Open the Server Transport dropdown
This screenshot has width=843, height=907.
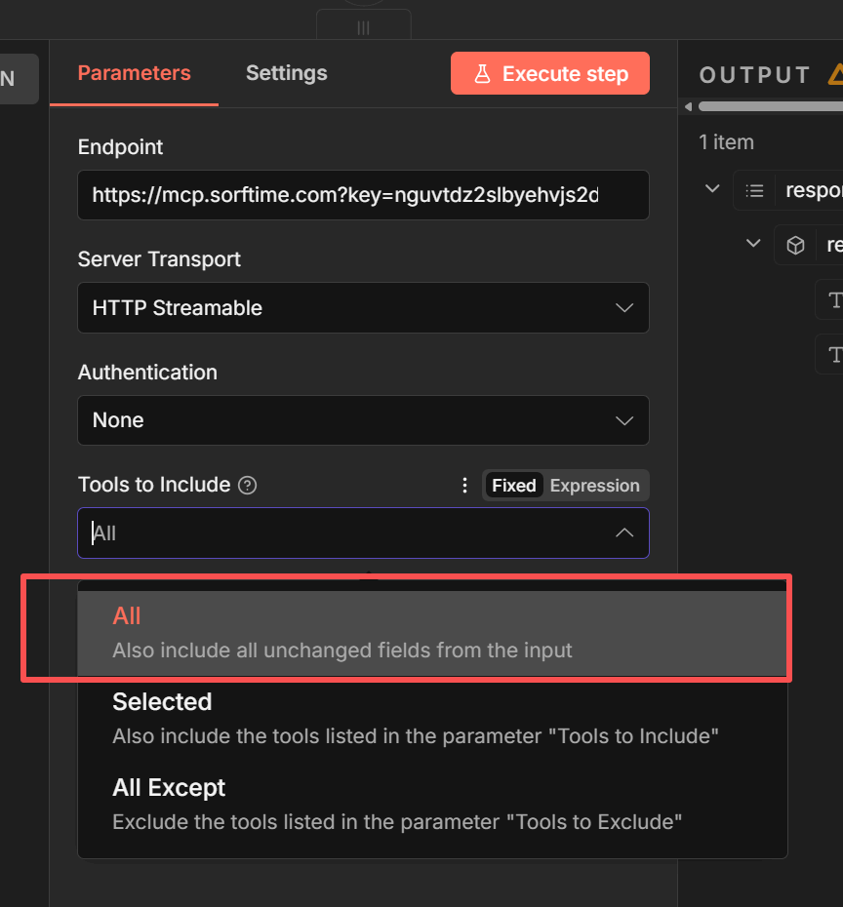click(363, 308)
